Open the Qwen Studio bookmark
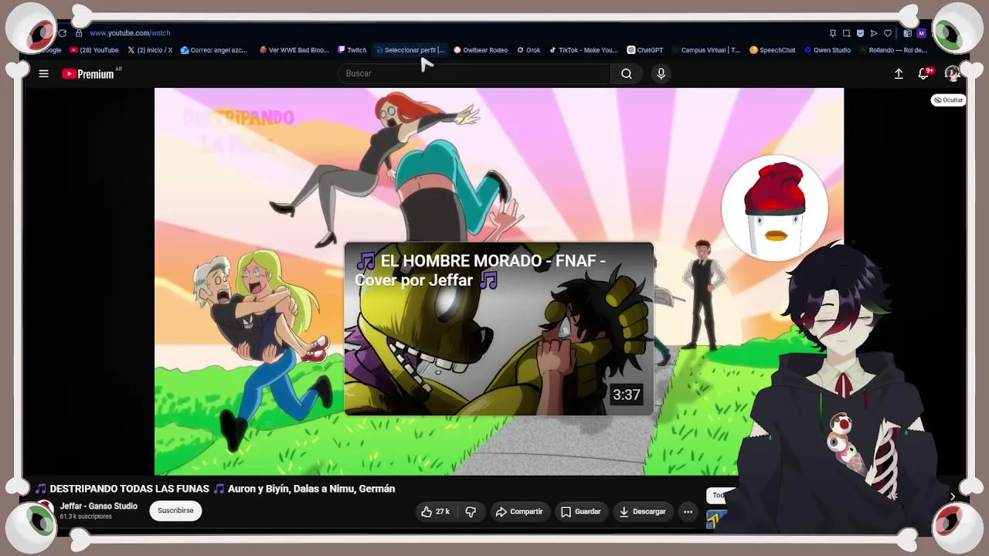Image resolution: width=989 pixels, height=556 pixels. coord(828,50)
